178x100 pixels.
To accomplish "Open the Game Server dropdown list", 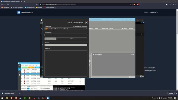I will (x=66, y=29).
